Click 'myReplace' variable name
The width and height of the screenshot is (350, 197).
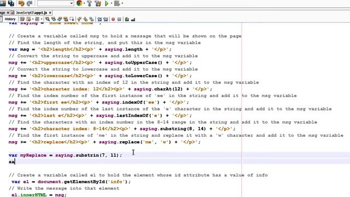[x=33, y=155]
